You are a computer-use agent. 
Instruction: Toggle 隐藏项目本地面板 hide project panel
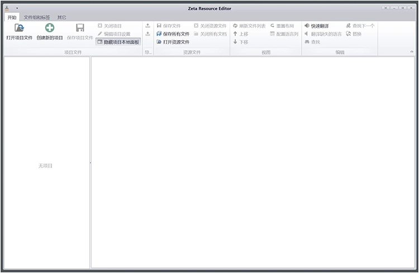click(118, 42)
